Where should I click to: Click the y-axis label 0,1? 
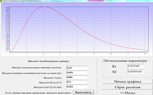[x=8, y=33]
